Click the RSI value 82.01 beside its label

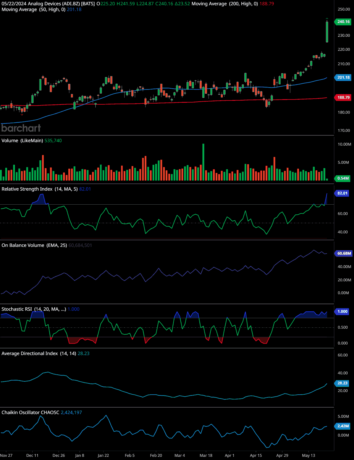point(85,189)
